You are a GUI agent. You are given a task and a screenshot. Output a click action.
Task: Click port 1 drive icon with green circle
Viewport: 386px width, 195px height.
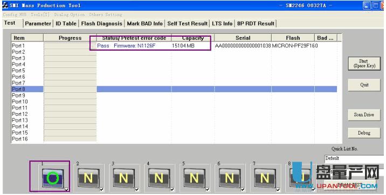pos(53,178)
